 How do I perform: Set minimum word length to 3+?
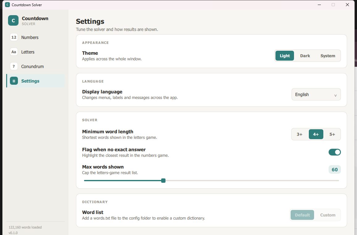pyautogui.click(x=299, y=134)
